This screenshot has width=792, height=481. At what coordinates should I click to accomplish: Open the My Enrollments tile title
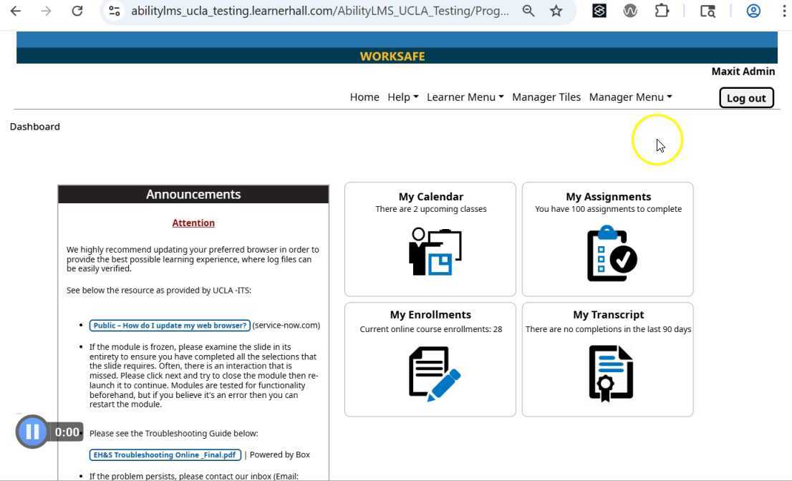tap(430, 314)
